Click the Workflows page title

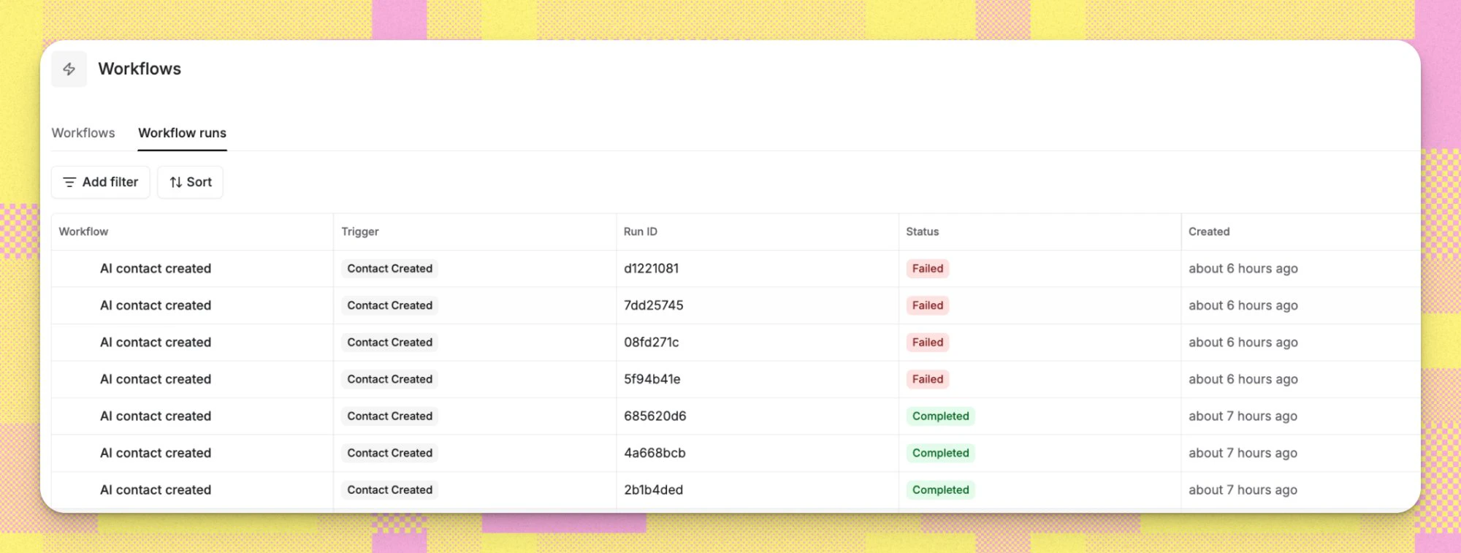(140, 69)
